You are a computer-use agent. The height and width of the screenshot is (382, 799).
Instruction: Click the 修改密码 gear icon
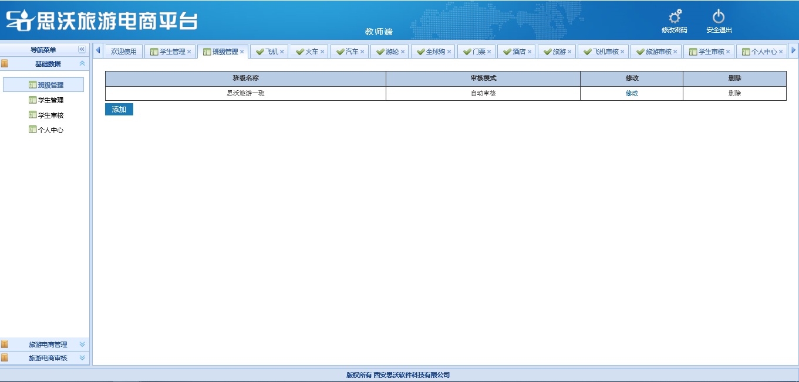click(675, 17)
